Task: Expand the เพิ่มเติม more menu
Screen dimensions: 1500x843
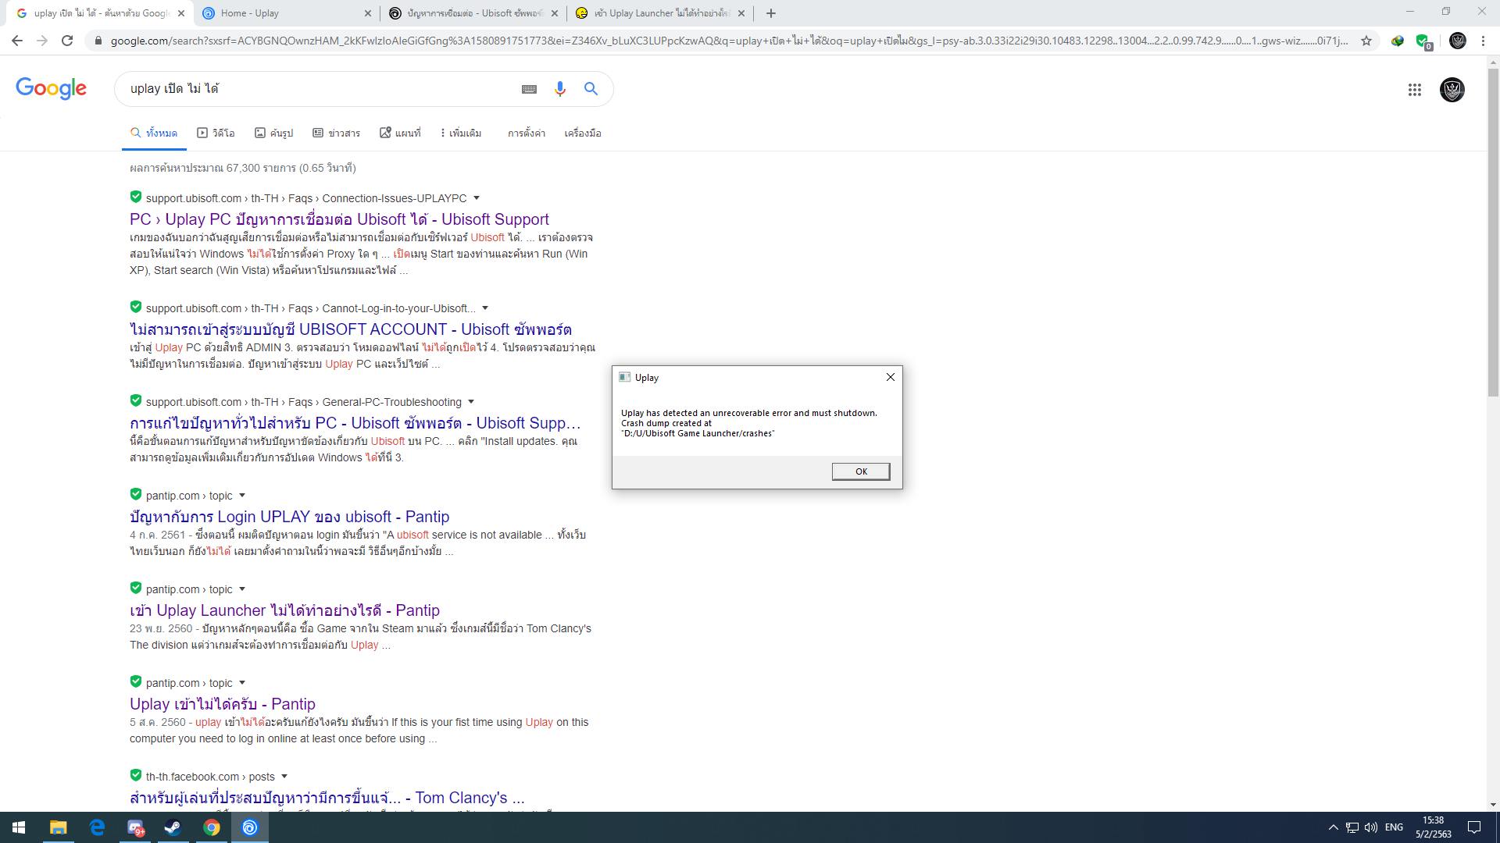Action: [x=461, y=133]
